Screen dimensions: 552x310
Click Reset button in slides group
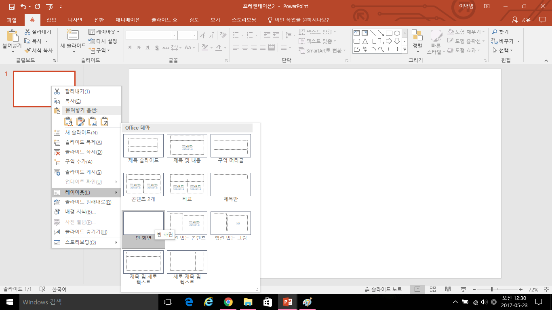[x=103, y=41]
